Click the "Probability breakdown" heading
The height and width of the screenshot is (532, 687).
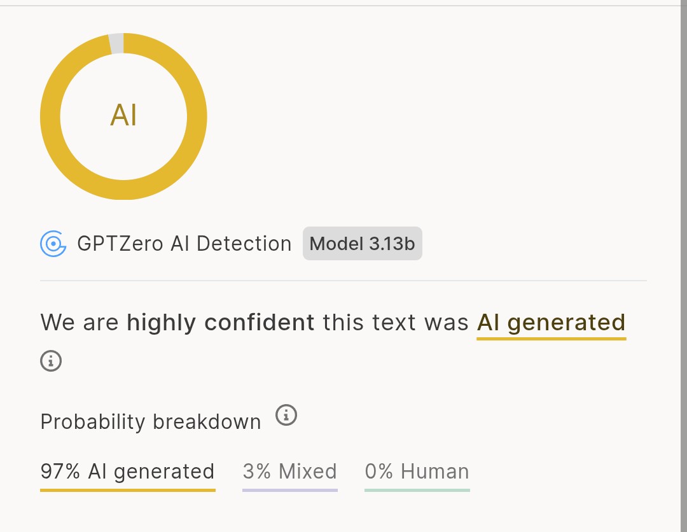[151, 422]
